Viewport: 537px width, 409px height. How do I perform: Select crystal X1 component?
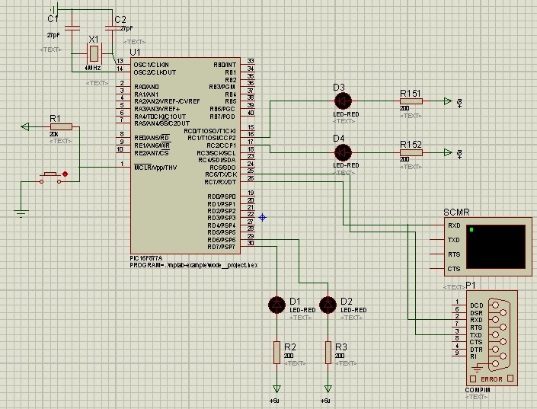coord(93,53)
